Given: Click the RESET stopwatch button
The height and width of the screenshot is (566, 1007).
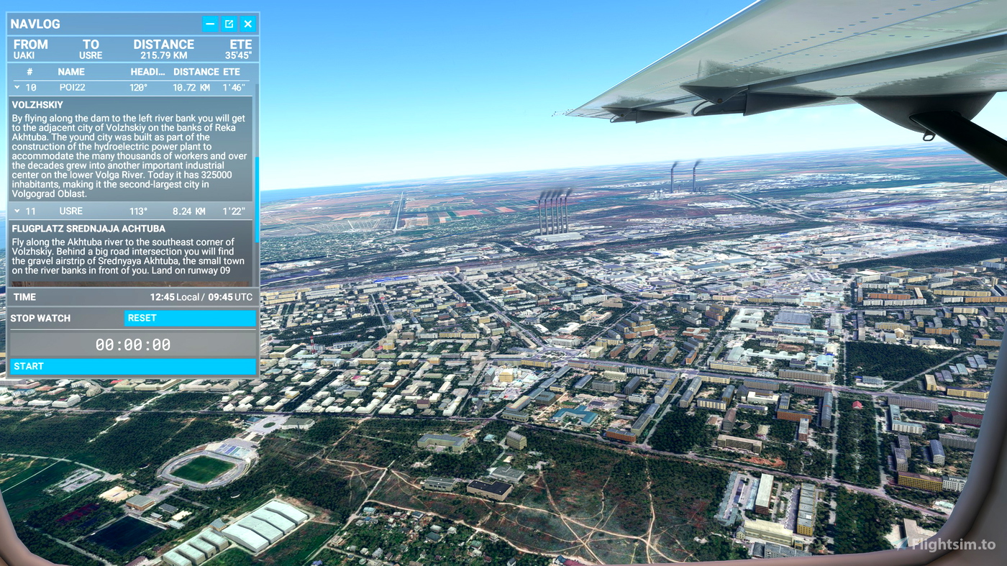Looking at the screenshot, I should [x=190, y=318].
